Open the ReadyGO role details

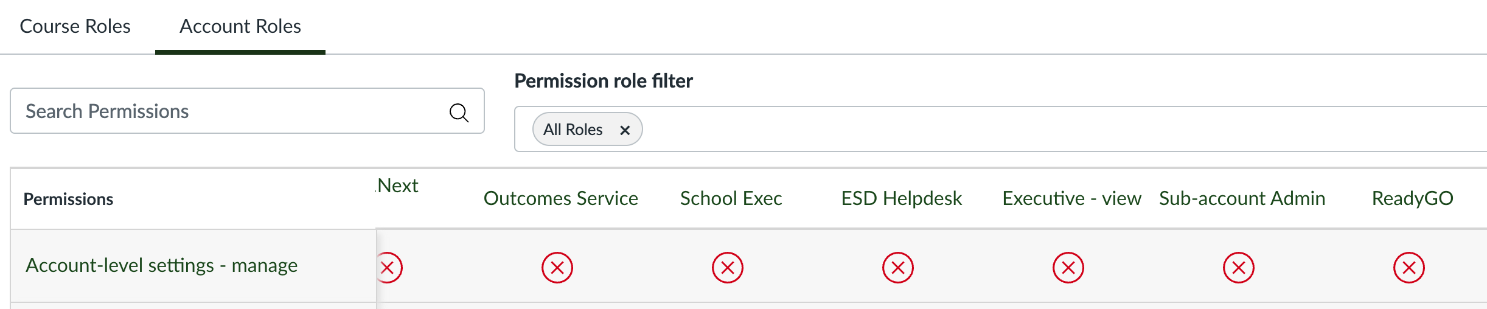coord(1412,199)
